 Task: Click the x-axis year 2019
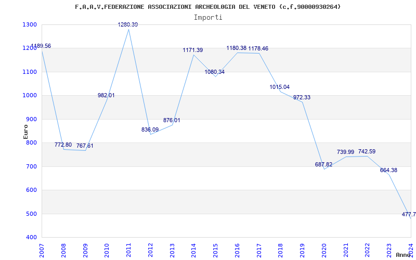[302, 251]
